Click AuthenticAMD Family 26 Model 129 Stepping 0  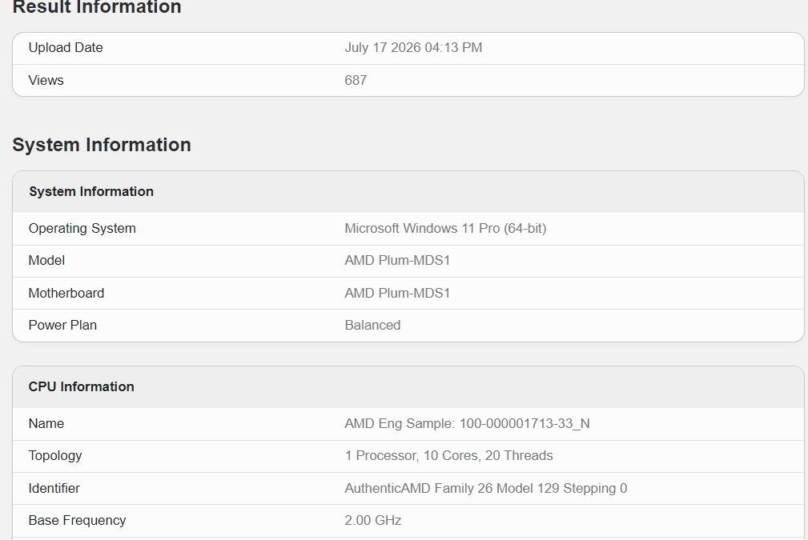[x=485, y=488]
